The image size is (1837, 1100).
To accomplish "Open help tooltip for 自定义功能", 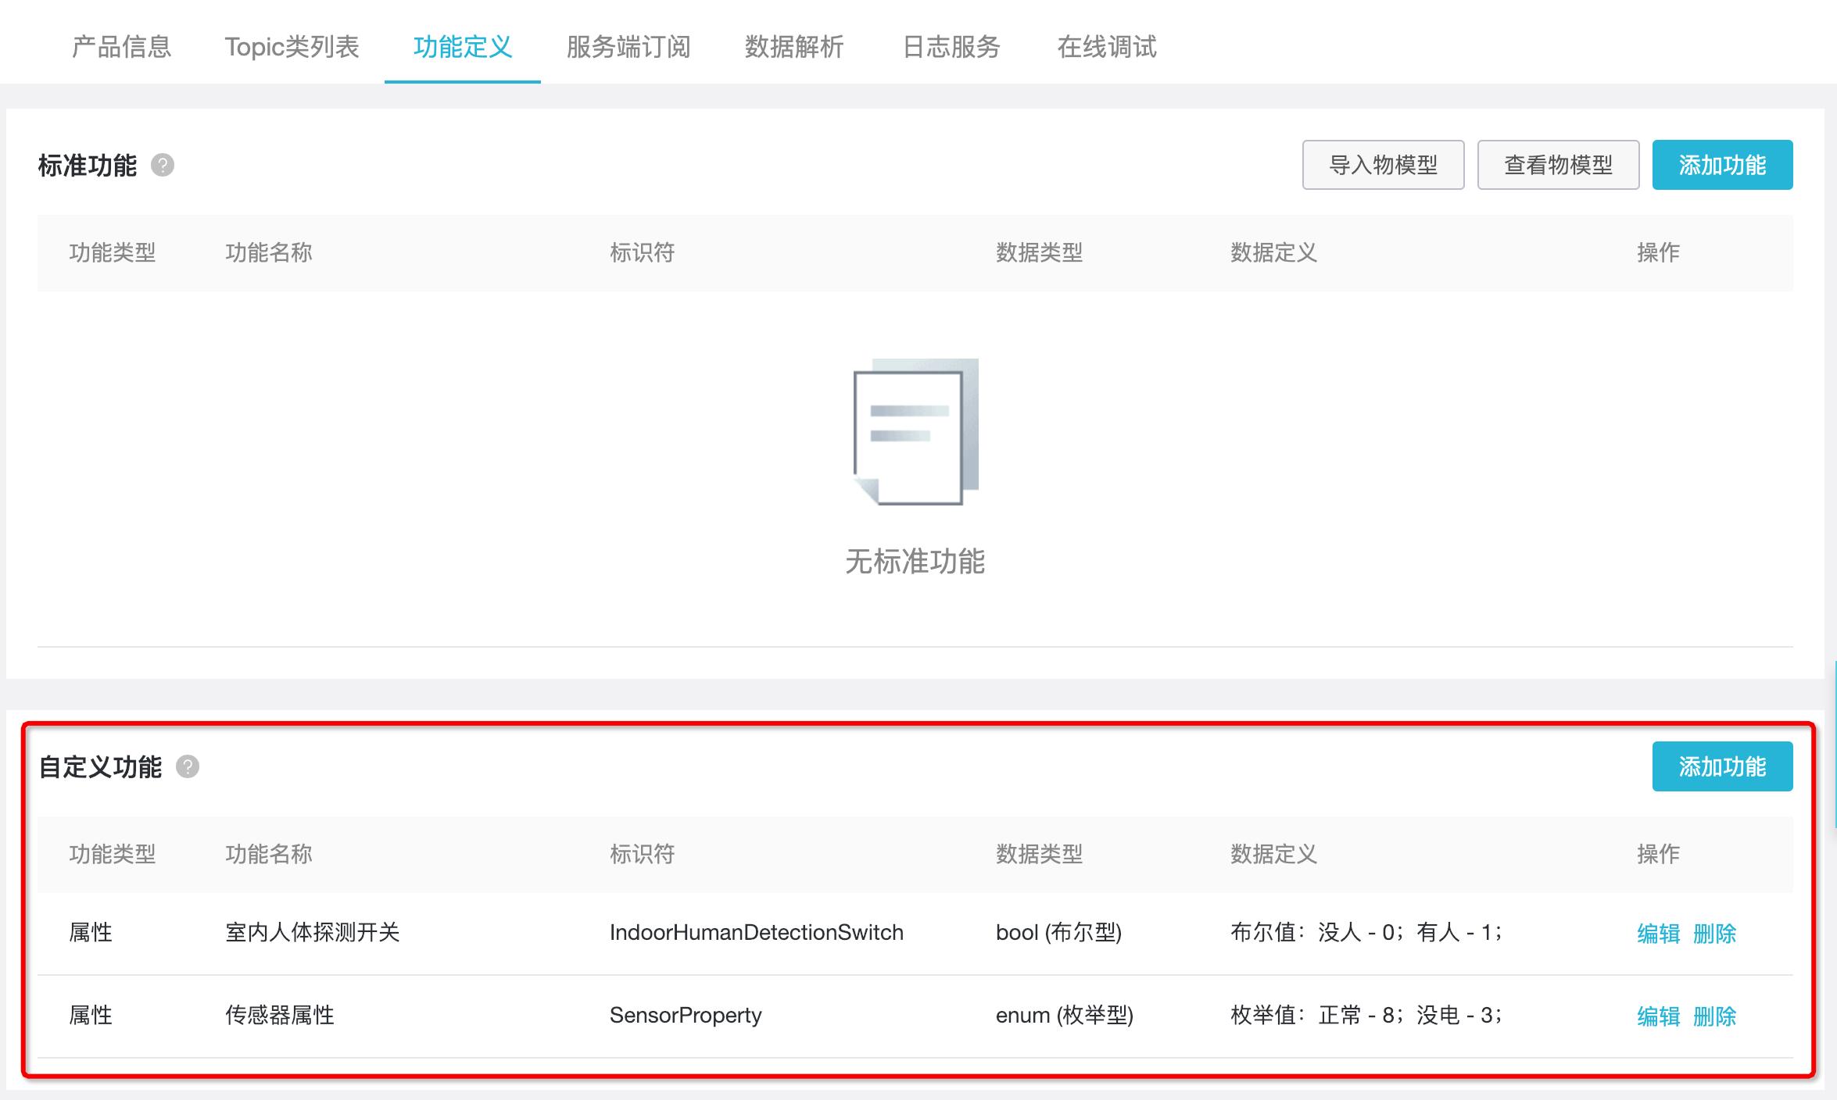I will point(186,768).
